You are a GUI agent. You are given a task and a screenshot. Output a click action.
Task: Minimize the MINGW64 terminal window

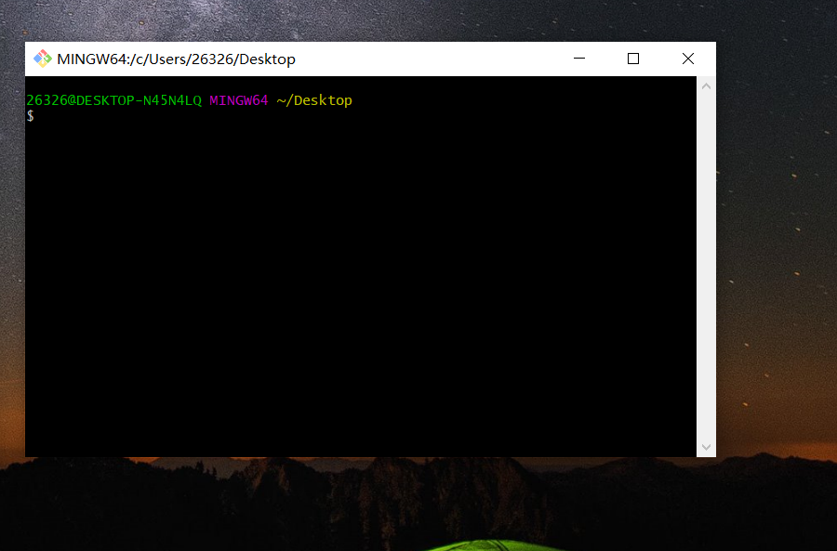click(579, 59)
